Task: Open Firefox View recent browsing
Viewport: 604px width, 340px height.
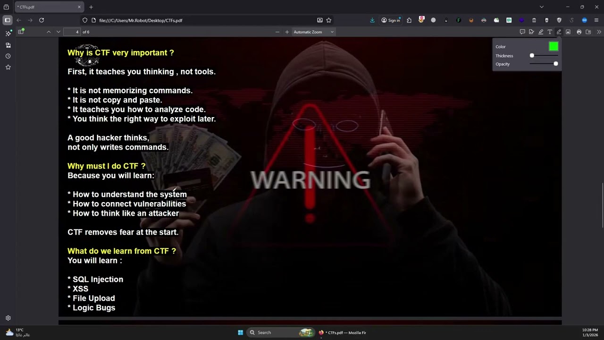Action: click(x=6, y=7)
